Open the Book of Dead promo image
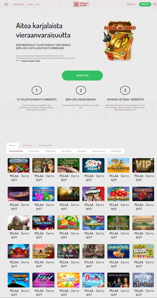Screen dimensions: 157x298 [119, 41]
